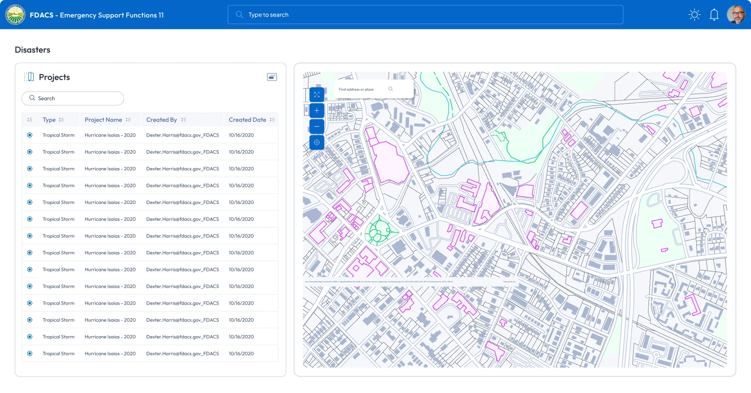
Task: Sort the table by Type column
Action: [61, 120]
